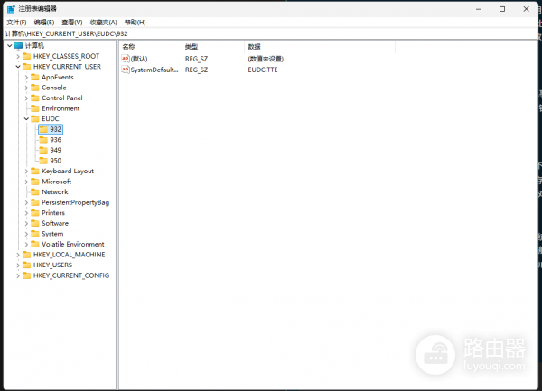
Task: Expand the HKEY_CLASSES_ROOT chevron
Action: (18, 56)
